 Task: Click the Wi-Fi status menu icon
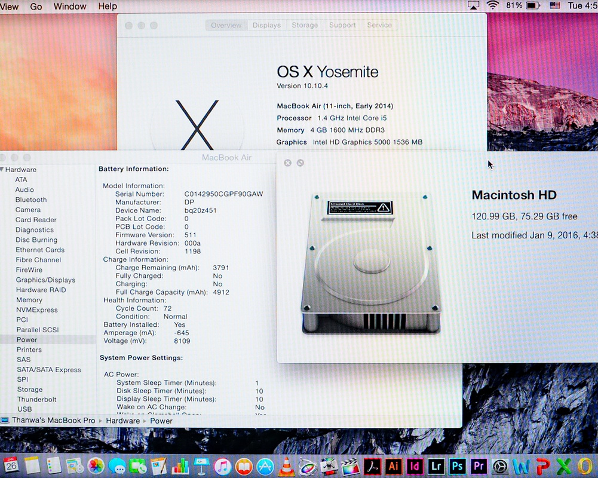[x=493, y=5]
